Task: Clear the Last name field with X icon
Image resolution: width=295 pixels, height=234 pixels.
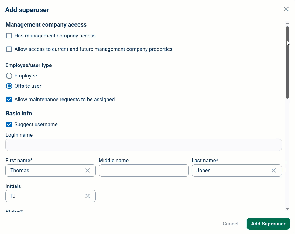Action: click(x=273, y=170)
